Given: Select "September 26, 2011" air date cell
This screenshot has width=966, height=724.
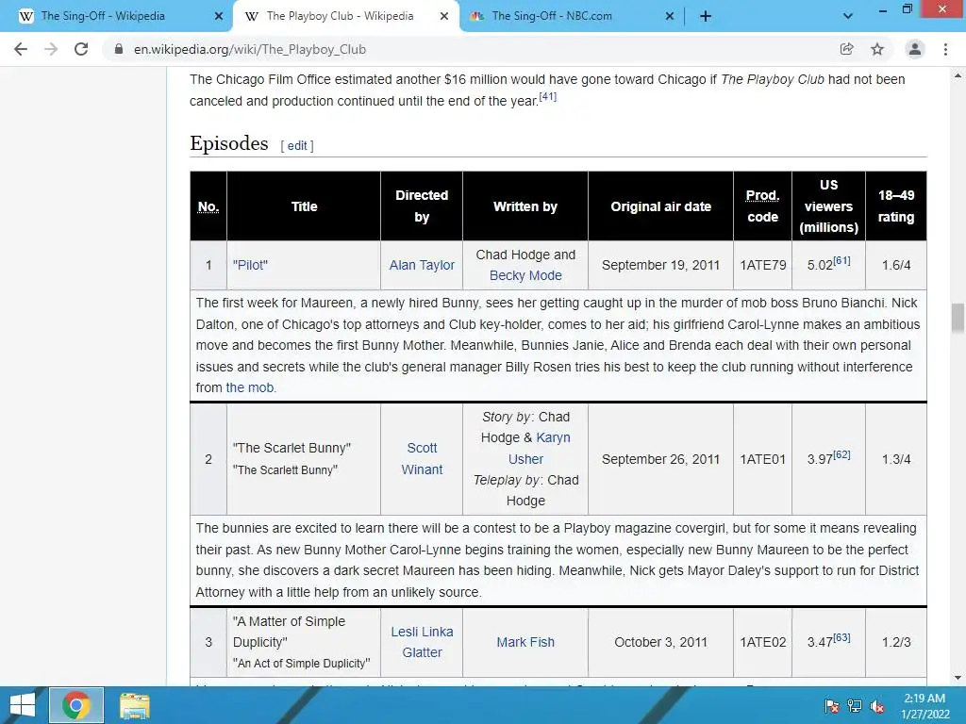Looking at the screenshot, I should (660, 459).
